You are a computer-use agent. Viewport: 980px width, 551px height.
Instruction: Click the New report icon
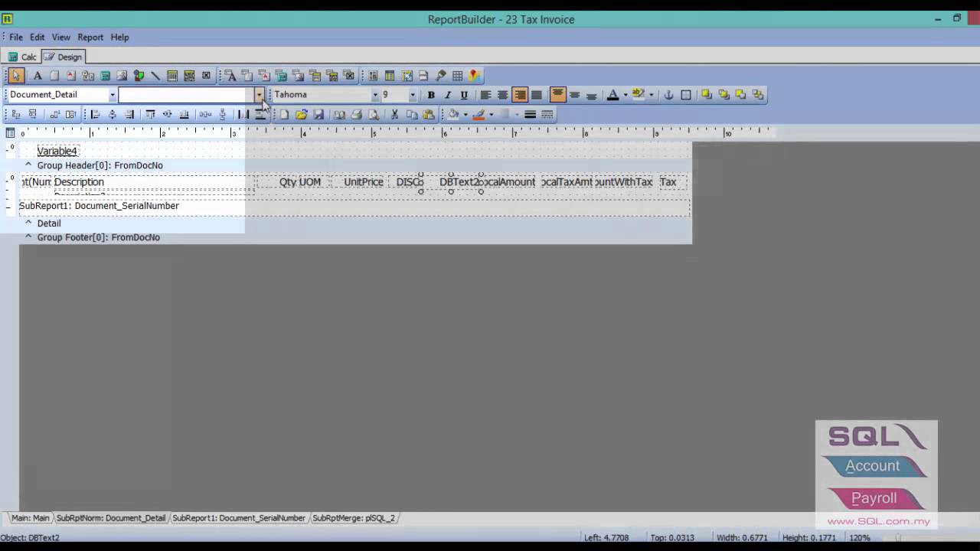point(284,115)
